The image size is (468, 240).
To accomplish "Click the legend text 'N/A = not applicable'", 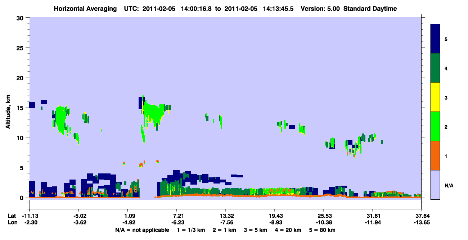I will point(142,230).
